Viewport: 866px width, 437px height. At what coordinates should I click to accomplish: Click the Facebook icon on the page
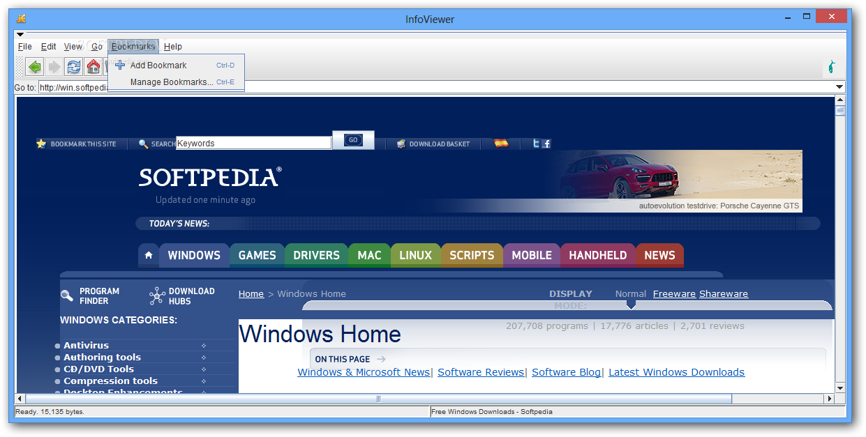[546, 144]
